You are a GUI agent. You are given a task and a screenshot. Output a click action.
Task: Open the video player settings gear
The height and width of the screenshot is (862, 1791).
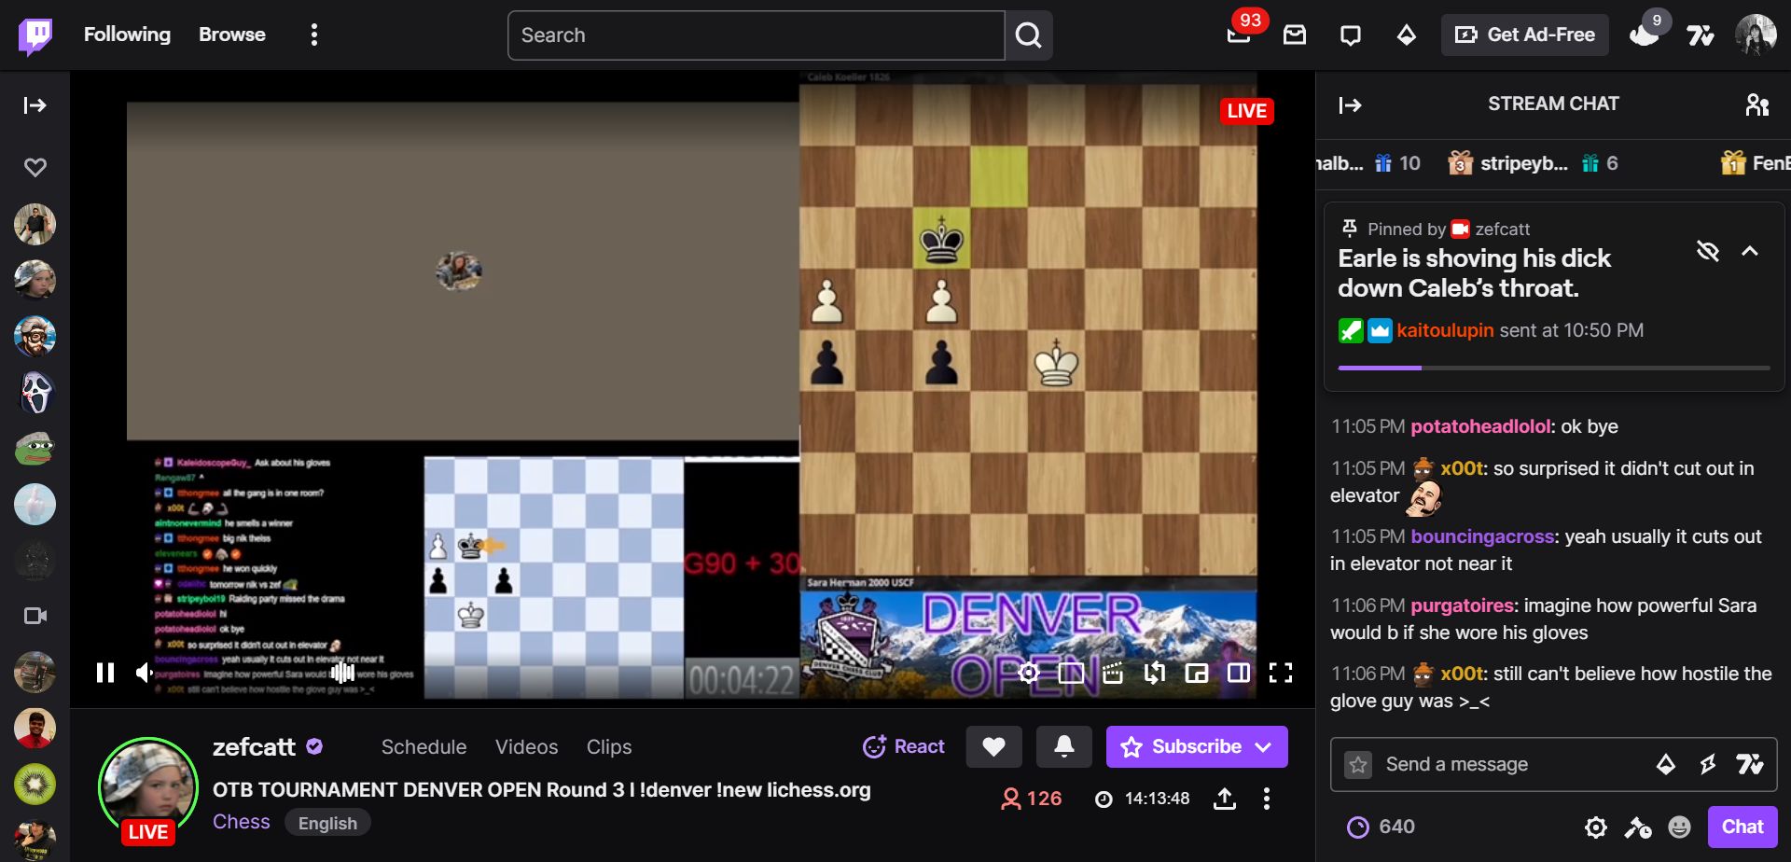(1028, 673)
